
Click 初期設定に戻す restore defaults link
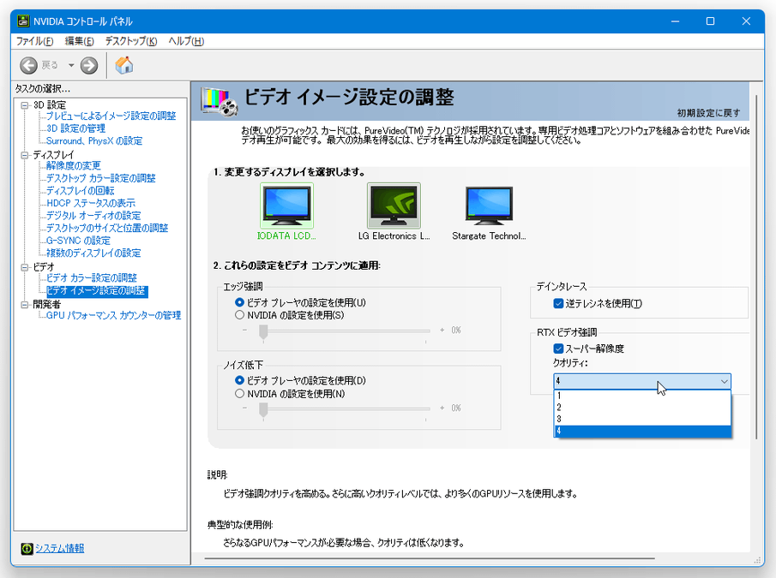(x=709, y=113)
